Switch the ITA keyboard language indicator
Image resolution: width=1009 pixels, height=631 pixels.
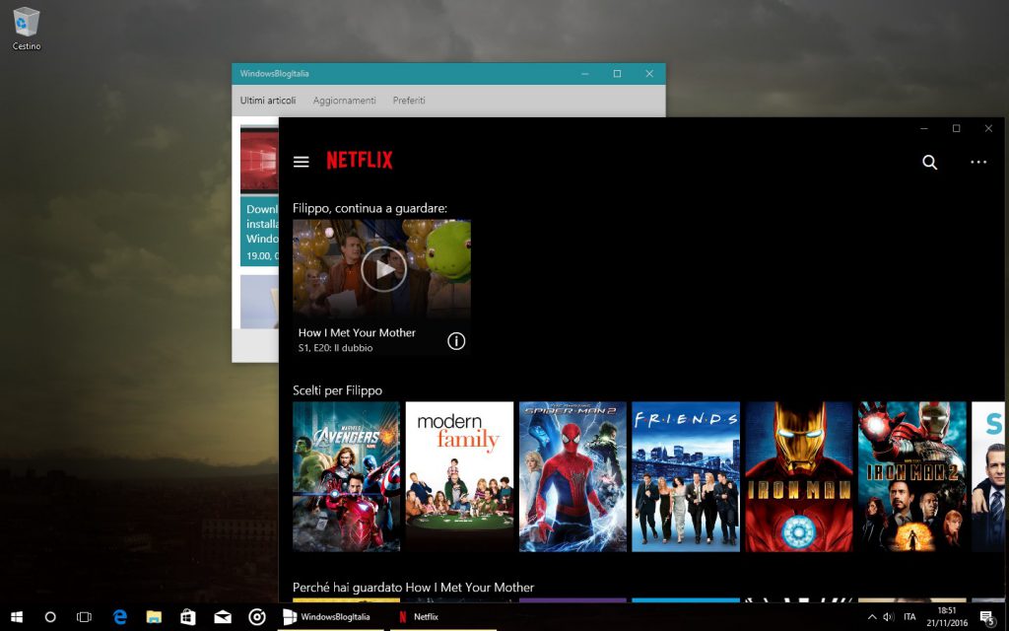(x=908, y=618)
